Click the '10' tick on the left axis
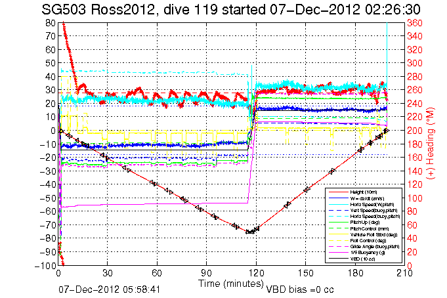 pos(50,117)
